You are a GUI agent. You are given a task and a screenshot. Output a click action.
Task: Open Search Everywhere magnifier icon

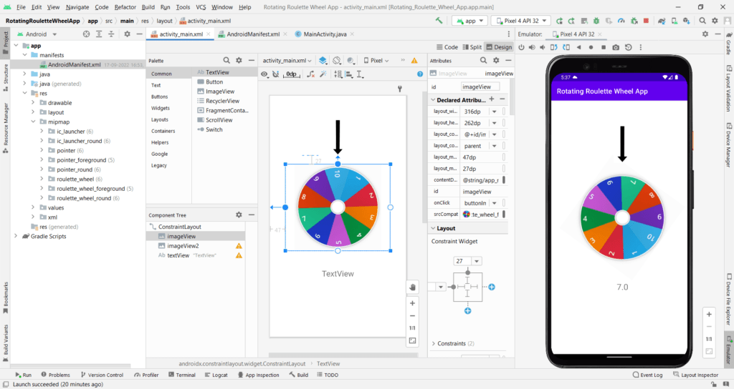pyautogui.click(x=702, y=21)
